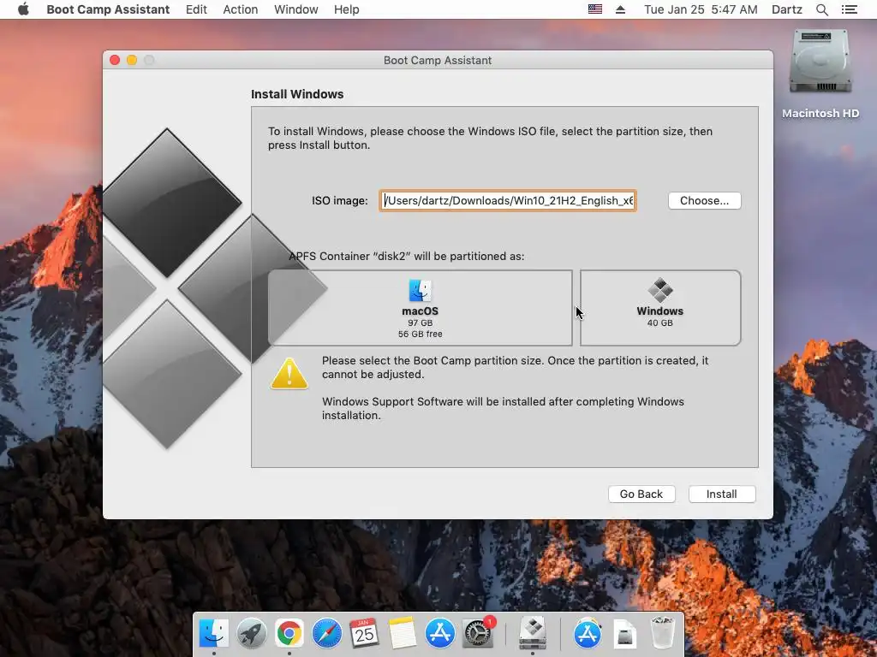Open the Trash in the Dock
The image size is (877, 657).
(663, 634)
